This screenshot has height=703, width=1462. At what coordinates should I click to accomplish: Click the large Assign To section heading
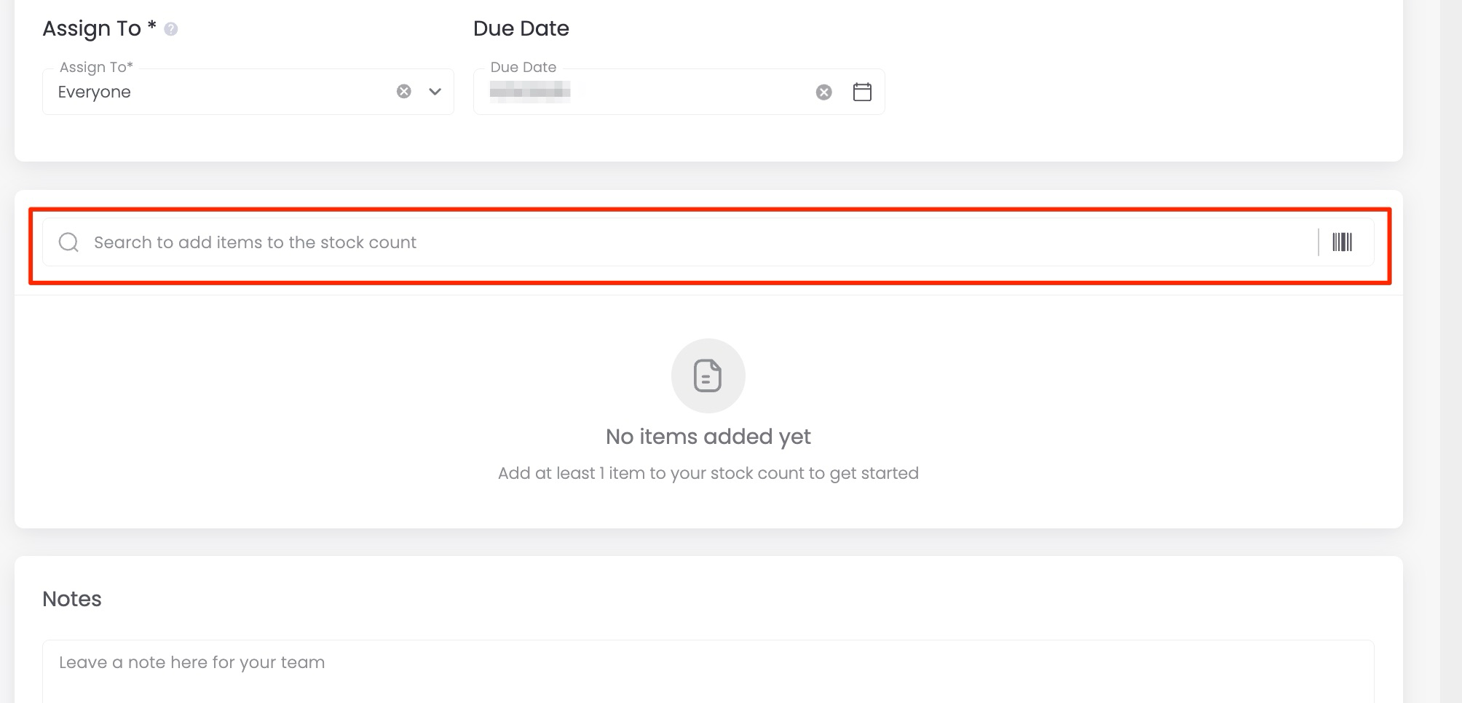point(92,29)
